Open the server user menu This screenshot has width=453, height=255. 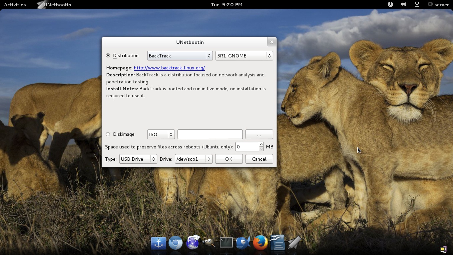pos(438,4)
